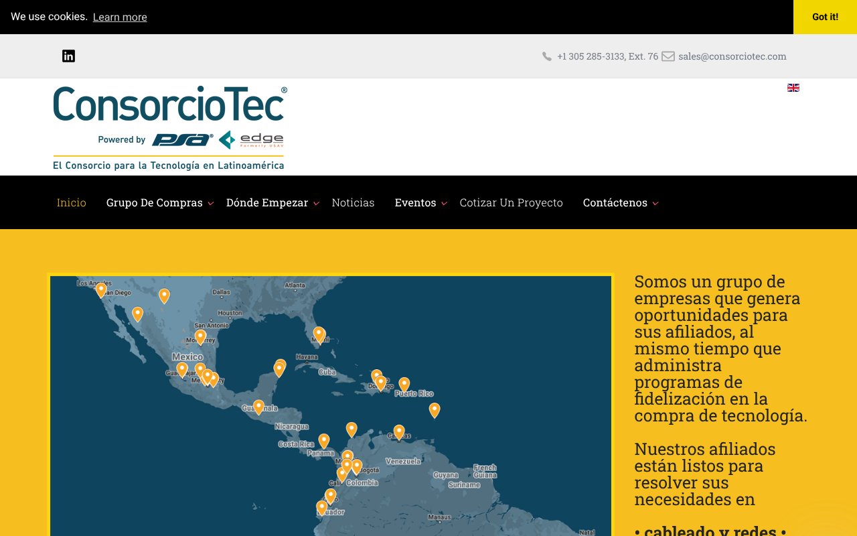Switch language using the UK flag icon
This screenshot has width=857, height=536.
point(793,87)
